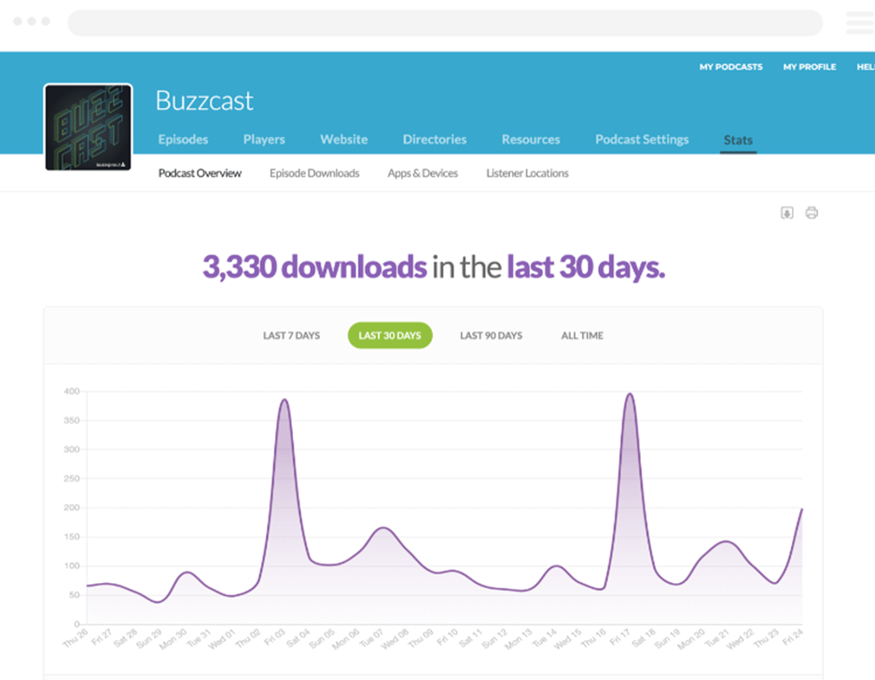875x680 pixels.
Task: Click the Buzzcast podcast artwork
Action: pyautogui.click(x=89, y=128)
